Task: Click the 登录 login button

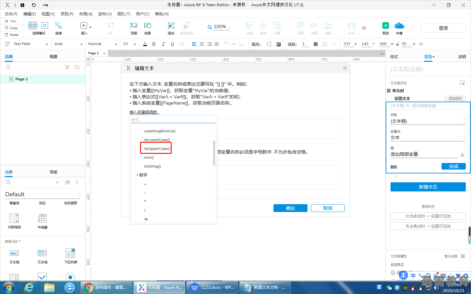Action: pos(444,28)
